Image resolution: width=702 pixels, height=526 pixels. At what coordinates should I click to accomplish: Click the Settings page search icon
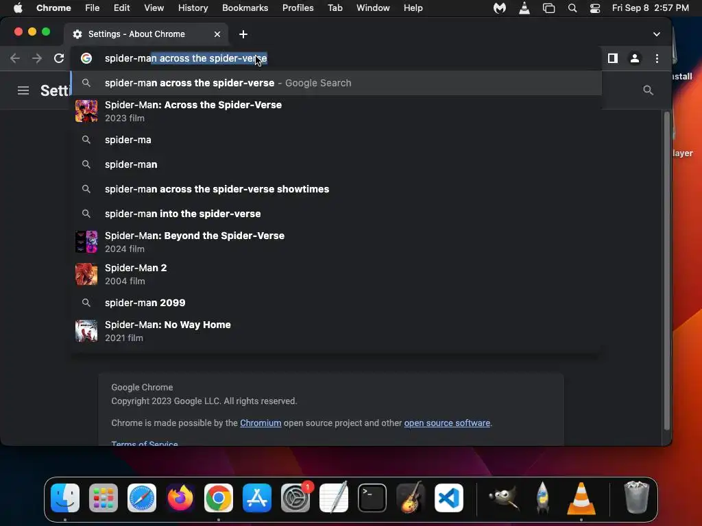[x=648, y=90]
